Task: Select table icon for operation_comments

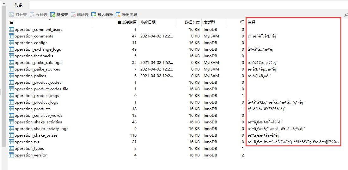Action: [11, 36]
